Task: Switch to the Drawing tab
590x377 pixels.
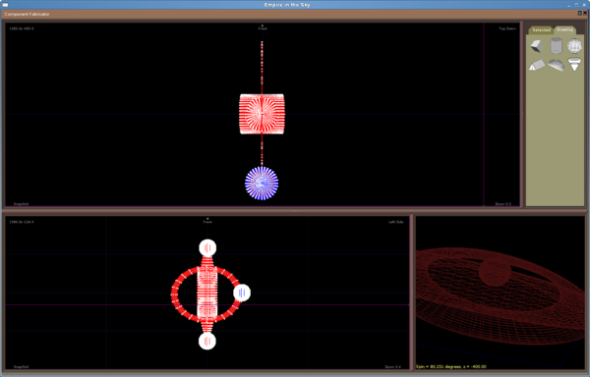Action: 564,29
